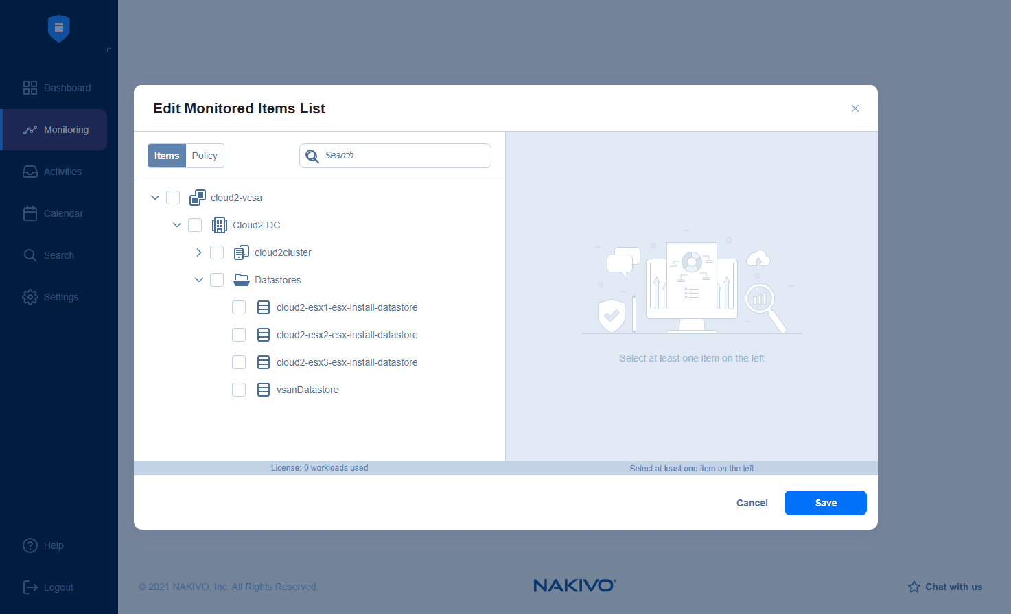Image resolution: width=1011 pixels, height=614 pixels.
Task: Click the NAKIVO footer logo
Action: (575, 585)
